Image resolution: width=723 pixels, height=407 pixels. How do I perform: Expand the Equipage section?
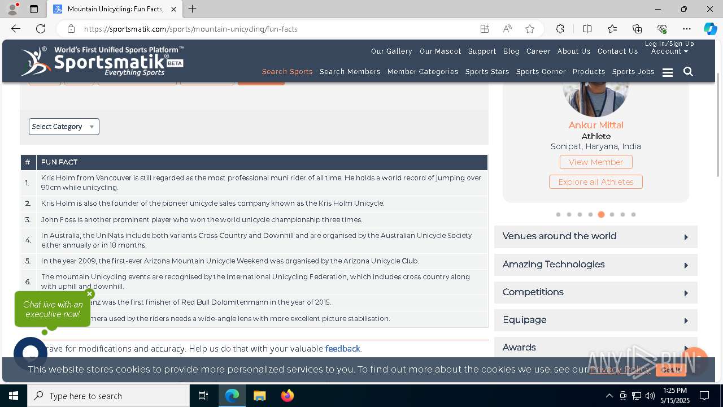pos(596,320)
